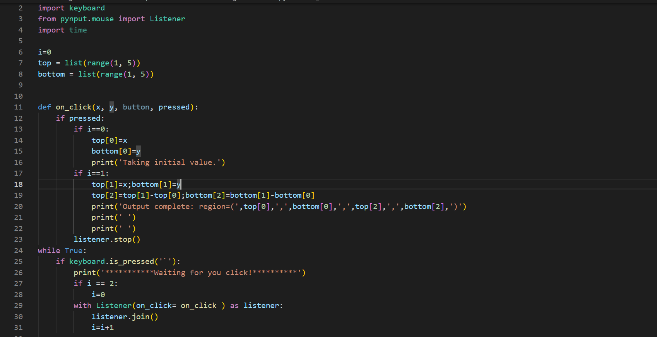Click the 'time' module name in import

point(78,30)
